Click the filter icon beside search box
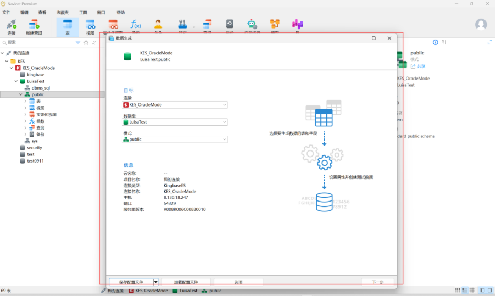 pos(78,42)
